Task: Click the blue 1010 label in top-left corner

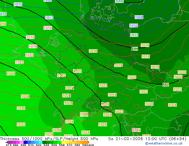Action: click(x=18, y=4)
